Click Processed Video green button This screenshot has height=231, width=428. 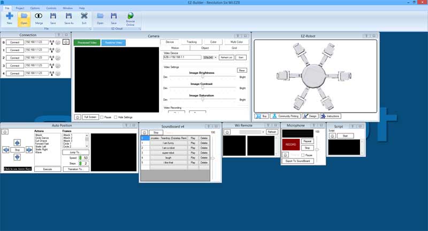[87, 43]
